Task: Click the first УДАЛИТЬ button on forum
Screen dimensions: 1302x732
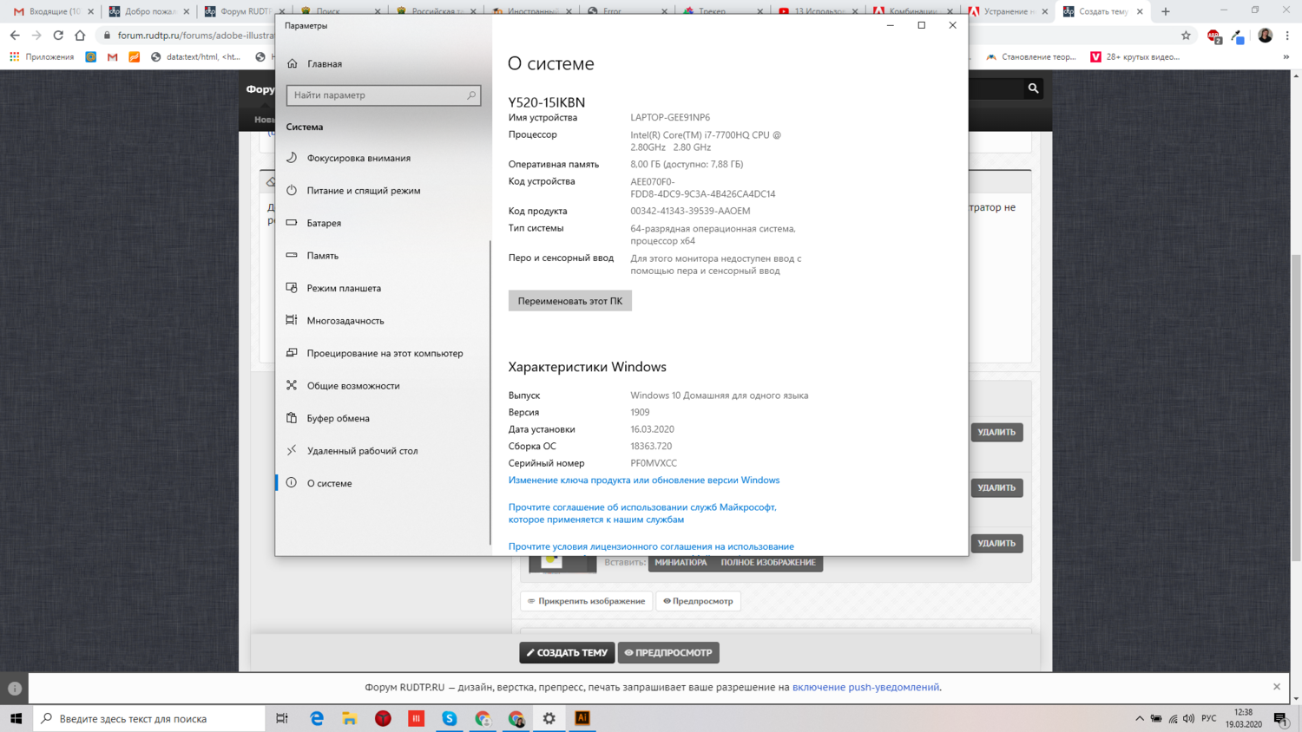Action: (996, 432)
